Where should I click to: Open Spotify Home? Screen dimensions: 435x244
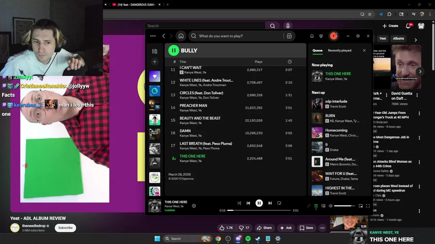[181, 36]
